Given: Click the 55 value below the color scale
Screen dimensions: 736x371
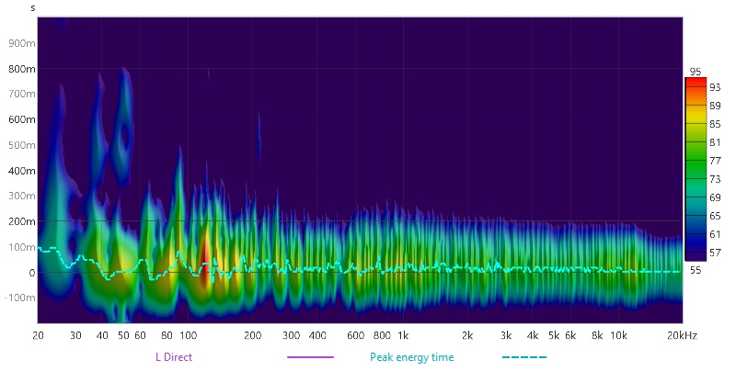Looking at the screenshot, I should point(696,270).
